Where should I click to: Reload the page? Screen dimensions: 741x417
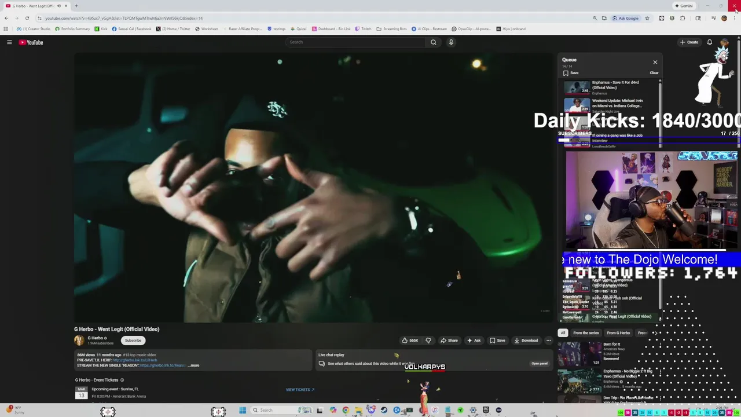point(27,18)
